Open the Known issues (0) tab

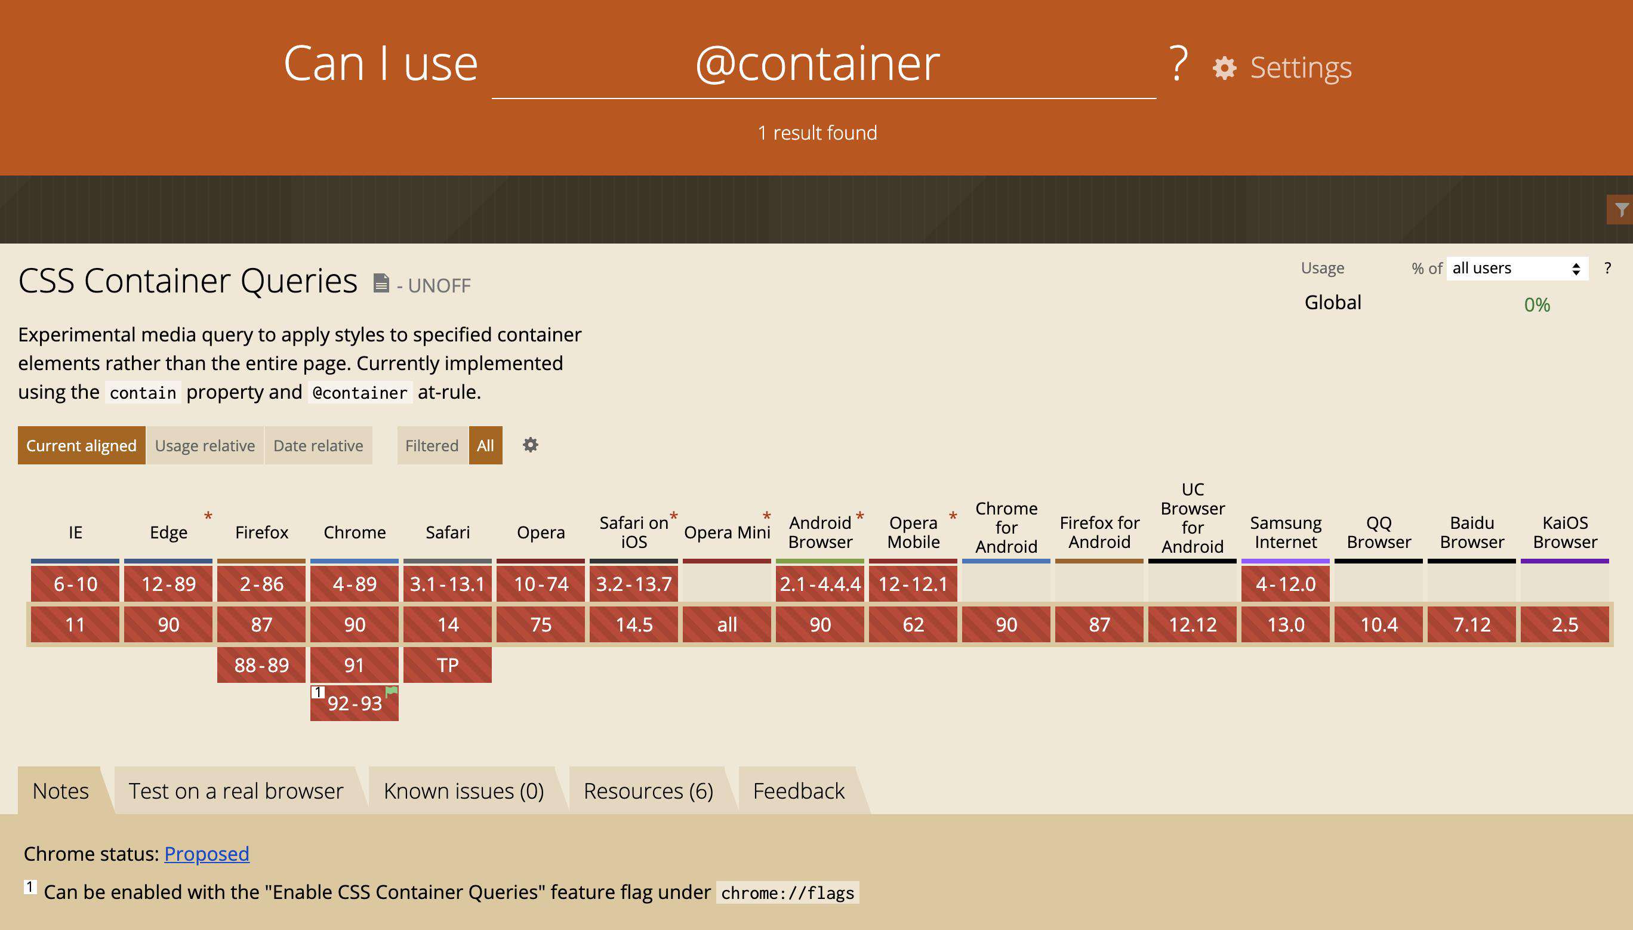click(x=464, y=791)
